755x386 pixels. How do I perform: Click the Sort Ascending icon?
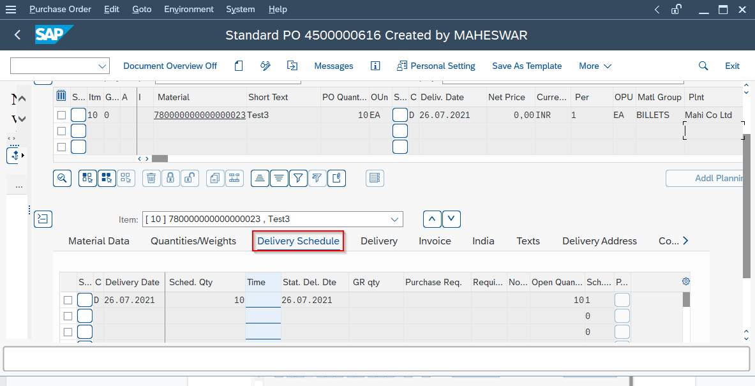260,178
